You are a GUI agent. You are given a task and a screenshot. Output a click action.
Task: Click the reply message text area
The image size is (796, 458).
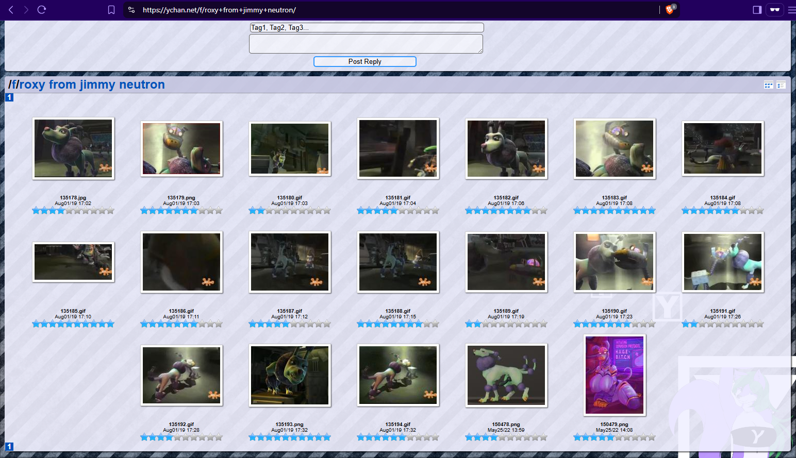click(x=366, y=44)
